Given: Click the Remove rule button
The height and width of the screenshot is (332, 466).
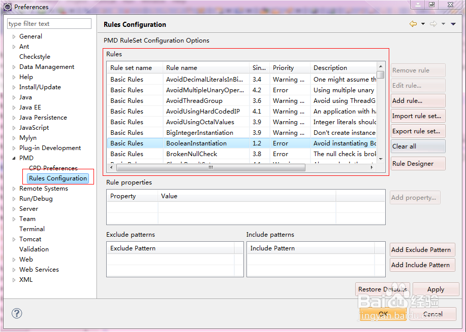Looking at the screenshot, I should click(418, 70).
